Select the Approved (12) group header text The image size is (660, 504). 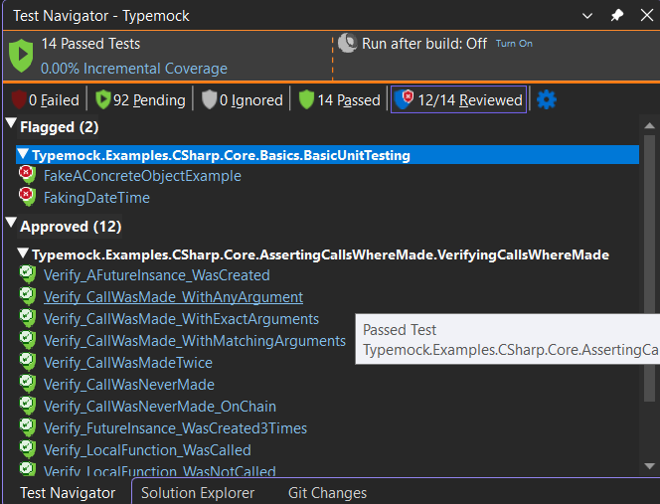71,227
